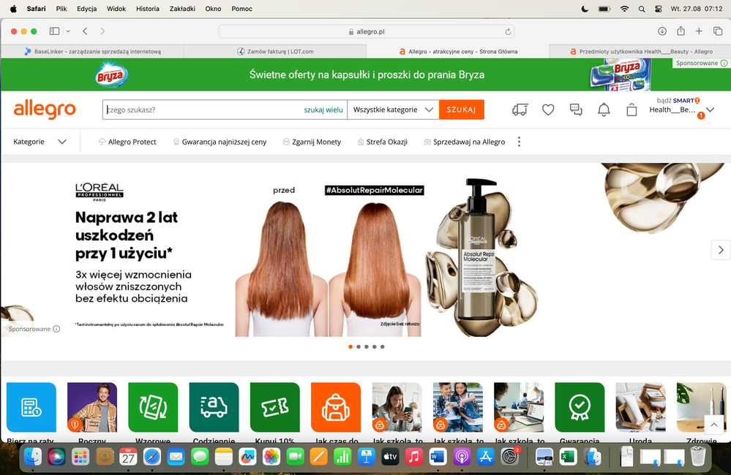Open Wi-Fi status menu
This screenshot has height=475, width=731.
(x=624, y=9)
